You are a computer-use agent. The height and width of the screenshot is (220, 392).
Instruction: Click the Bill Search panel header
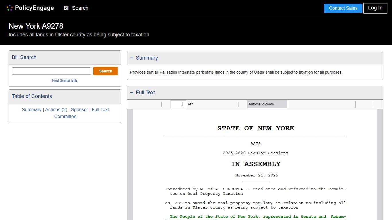(24, 57)
